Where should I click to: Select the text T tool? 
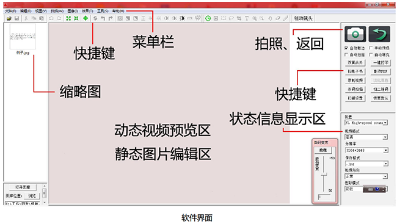(x=247, y=18)
